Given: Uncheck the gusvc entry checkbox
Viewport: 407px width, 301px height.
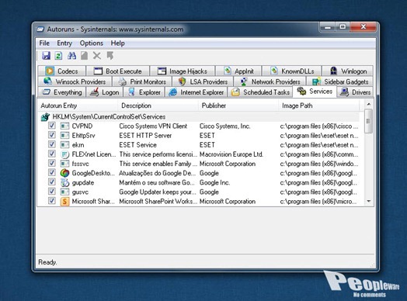Looking at the screenshot, I should 52,192.
